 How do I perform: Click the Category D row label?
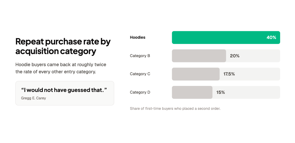(140, 92)
